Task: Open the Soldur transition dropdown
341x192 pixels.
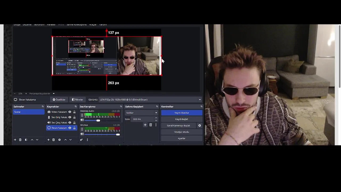Action: pyautogui.click(x=141, y=113)
